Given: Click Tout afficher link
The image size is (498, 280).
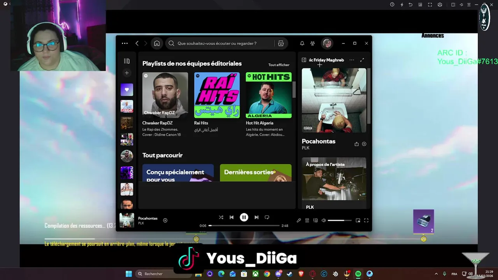Looking at the screenshot, I should pyautogui.click(x=279, y=65).
